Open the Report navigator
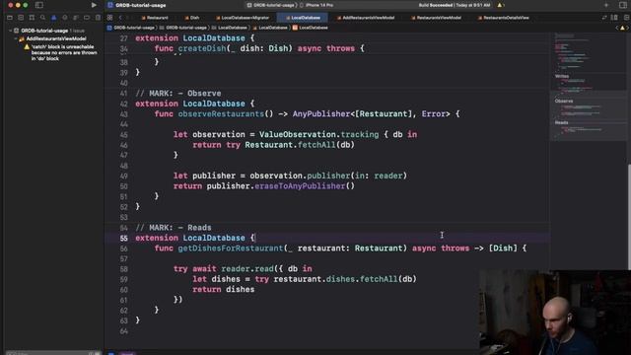Viewport: 631px width, 355px height. point(98,18)
